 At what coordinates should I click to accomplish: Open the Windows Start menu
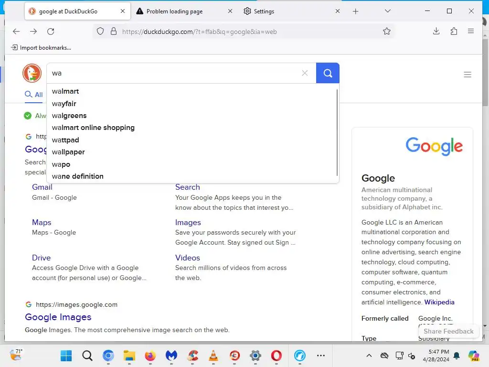(x=66, y=356)
